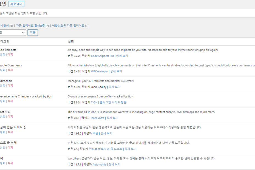Viewport: 255px width, 170px height.
Task: Click the "An easy, clean and simple way" description
Action: [143, 50]
